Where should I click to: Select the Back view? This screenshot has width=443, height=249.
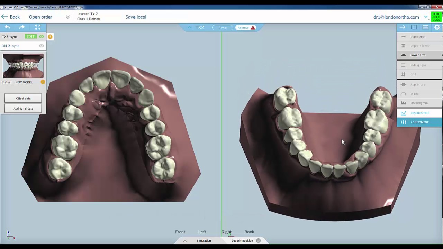(249, 232)
